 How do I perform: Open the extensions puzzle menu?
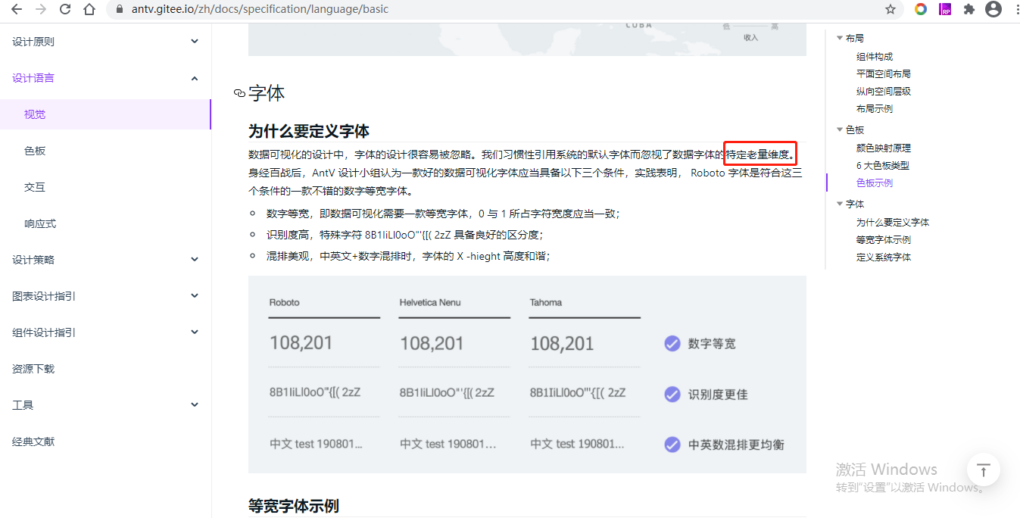click(969, 9)
